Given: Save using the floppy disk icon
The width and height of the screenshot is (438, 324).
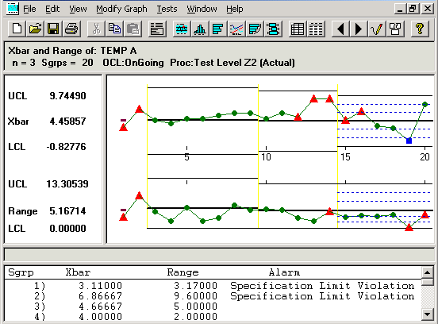Looking at the screenshot, I should pos(53,29).
